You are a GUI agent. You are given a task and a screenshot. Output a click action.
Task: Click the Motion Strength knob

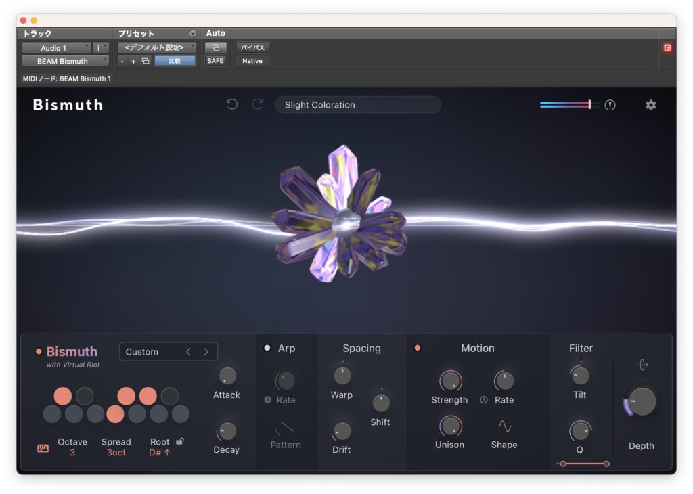tap(450, 381)
